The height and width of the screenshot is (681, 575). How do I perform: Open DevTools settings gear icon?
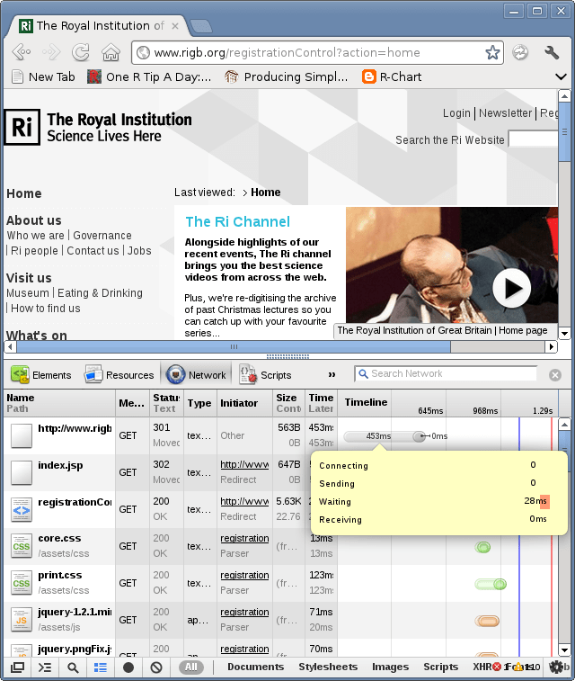point(556,667)
